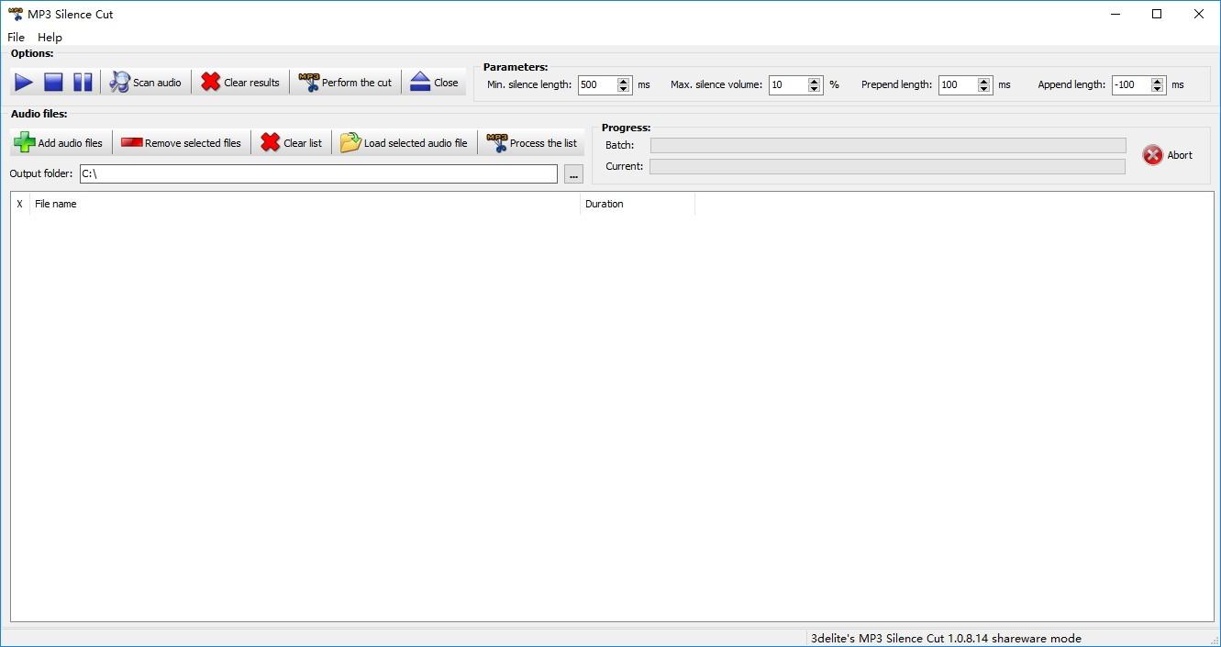Screen dimensions: 1221x647
Task: Add audio files with green plus
Action: point(58,143)
